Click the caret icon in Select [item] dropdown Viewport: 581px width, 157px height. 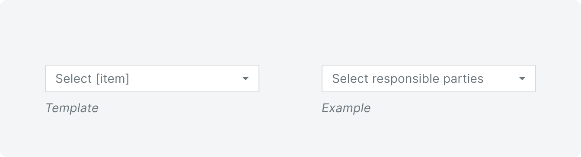(x=246, y=78)
